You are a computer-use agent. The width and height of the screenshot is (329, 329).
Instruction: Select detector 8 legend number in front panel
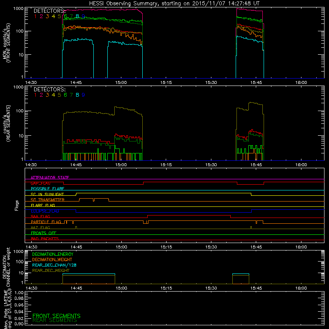[77, 16]
